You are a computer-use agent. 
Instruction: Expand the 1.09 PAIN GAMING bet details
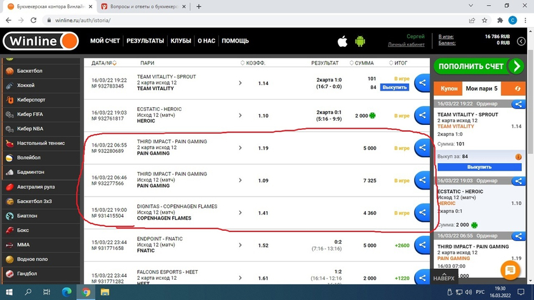point(240,180)
